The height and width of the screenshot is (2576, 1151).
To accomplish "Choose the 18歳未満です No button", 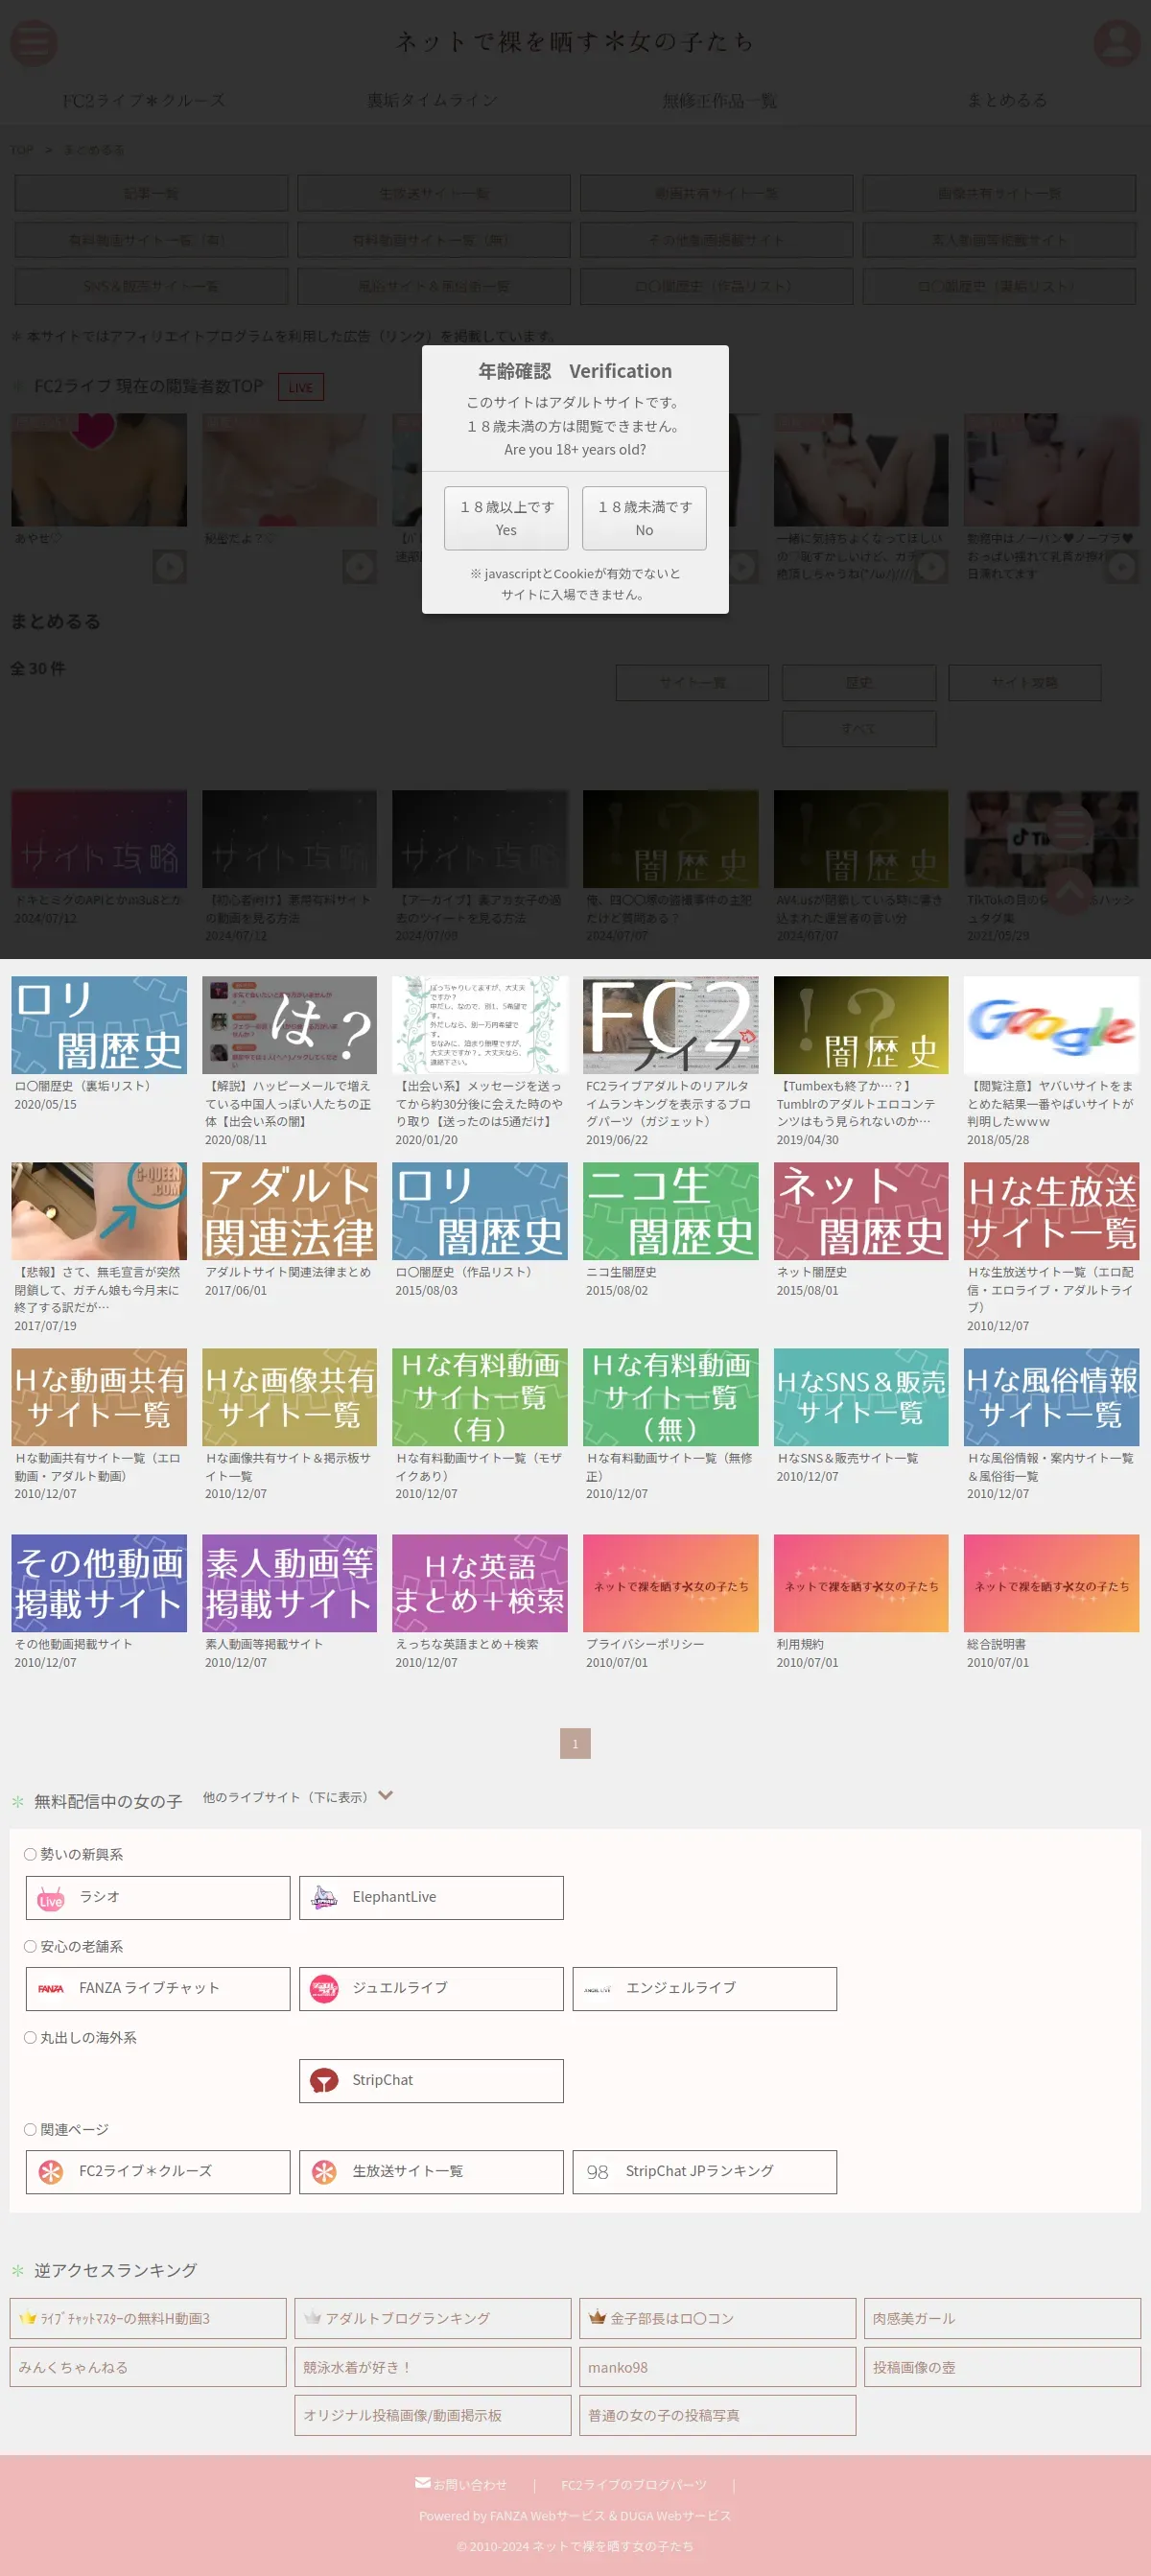I will (x=644, y=518).
